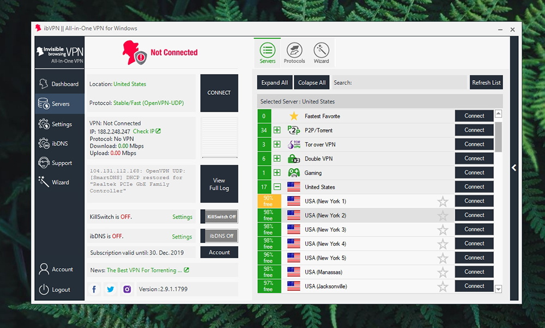Click the Fastest Favorite gold star icon
The height and width of the screenshot is (328, 545).
point(294,116)
